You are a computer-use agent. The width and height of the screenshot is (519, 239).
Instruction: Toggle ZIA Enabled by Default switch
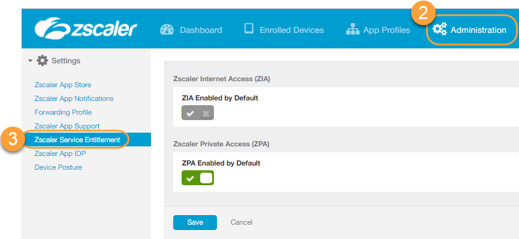point(198,113)
